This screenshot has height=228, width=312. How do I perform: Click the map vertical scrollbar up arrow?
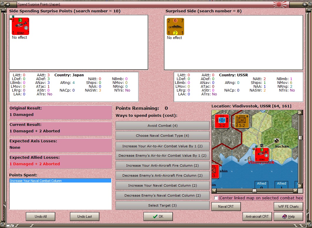300,112
